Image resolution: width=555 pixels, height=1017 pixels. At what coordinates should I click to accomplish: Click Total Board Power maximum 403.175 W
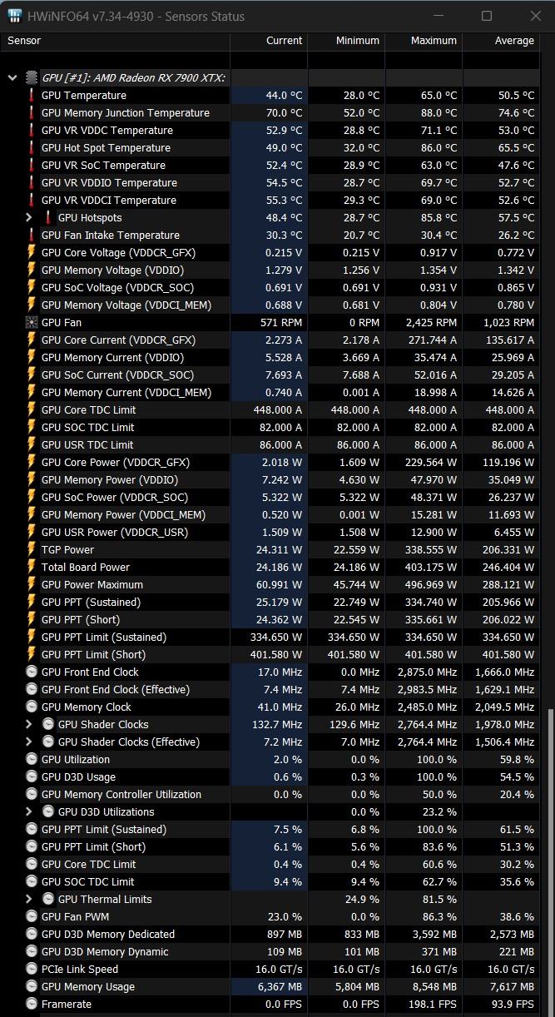pyautogui.click(x=429, y=567)
